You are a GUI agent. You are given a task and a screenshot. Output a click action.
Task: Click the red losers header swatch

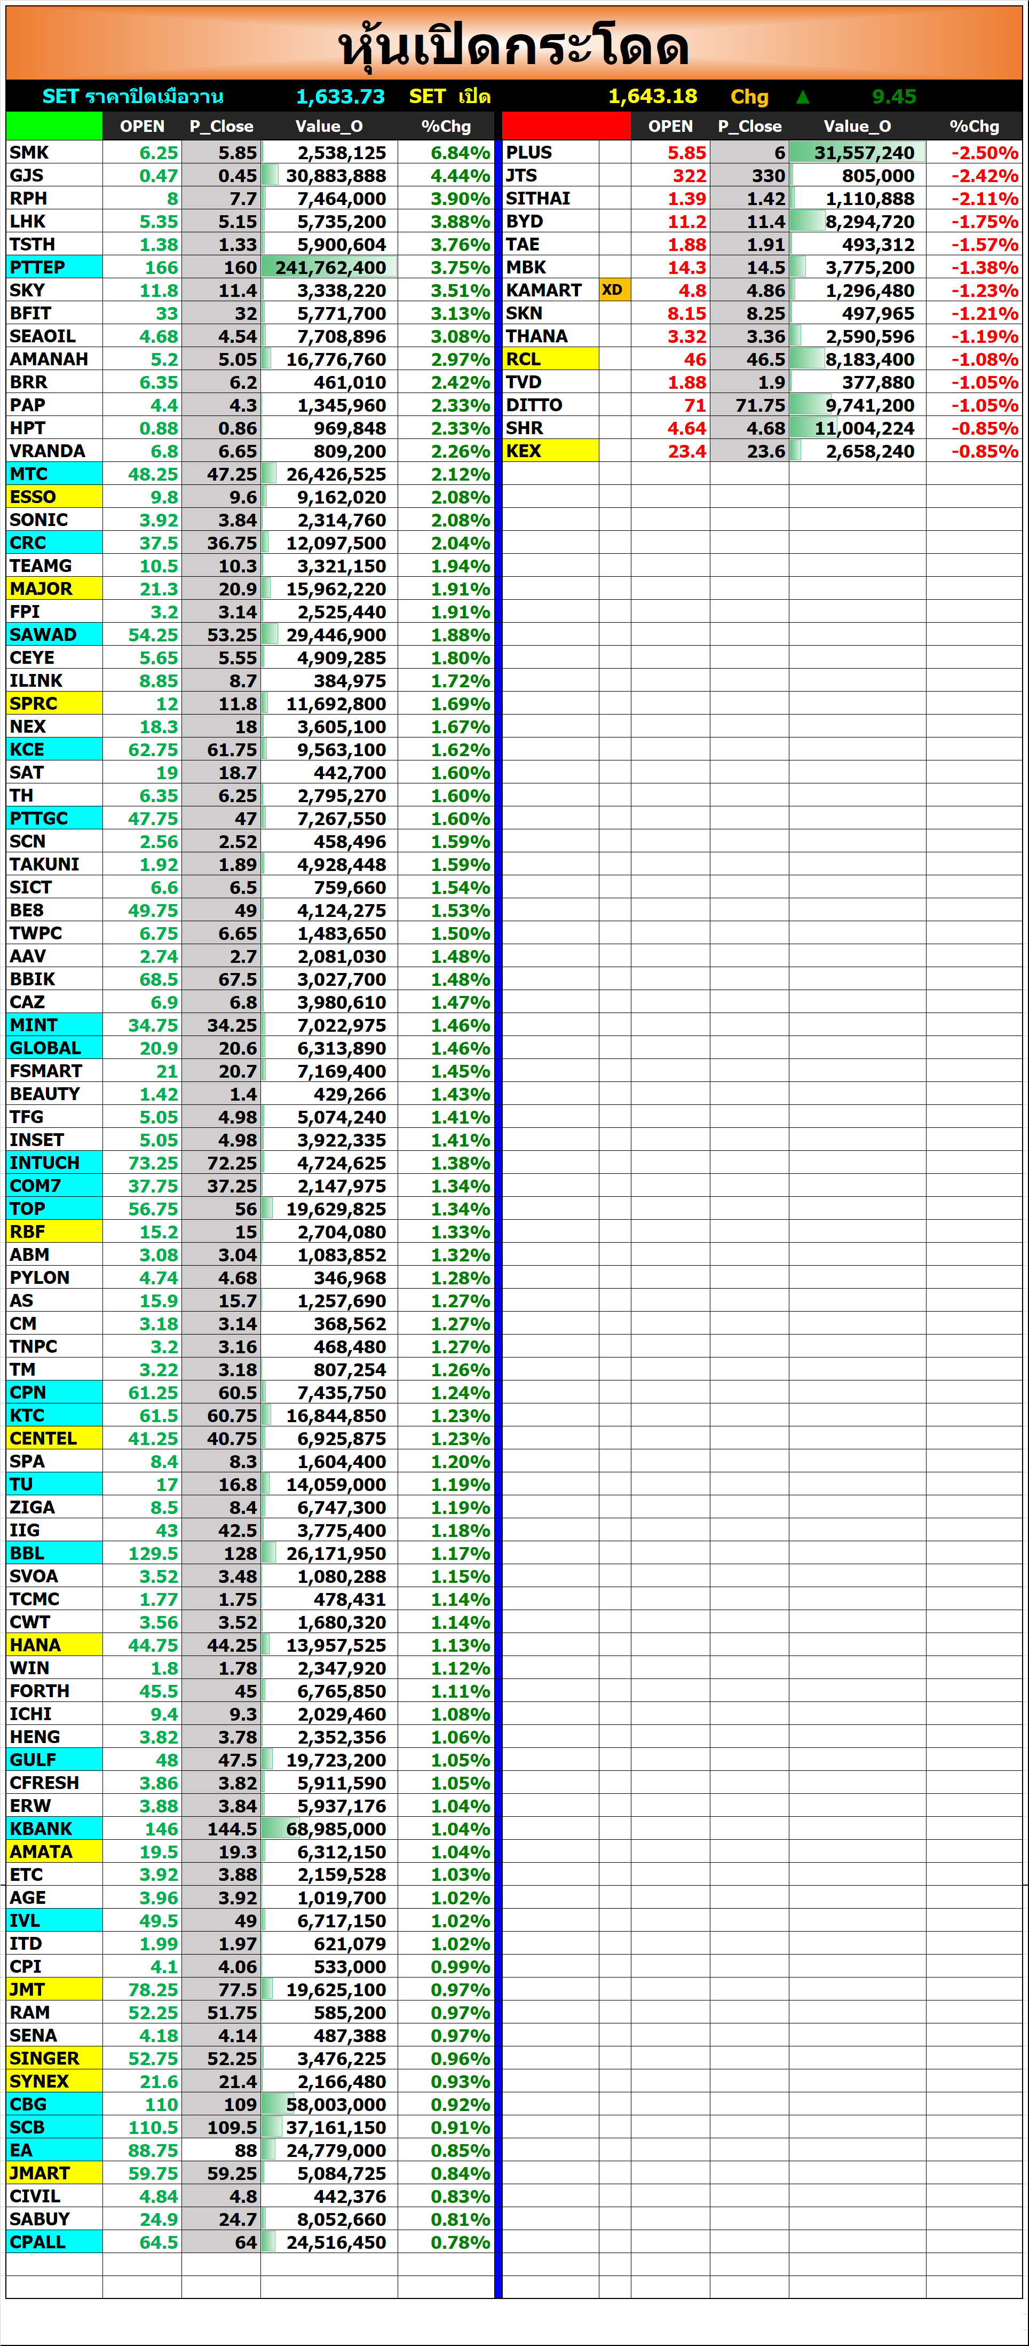coord(566,125)
